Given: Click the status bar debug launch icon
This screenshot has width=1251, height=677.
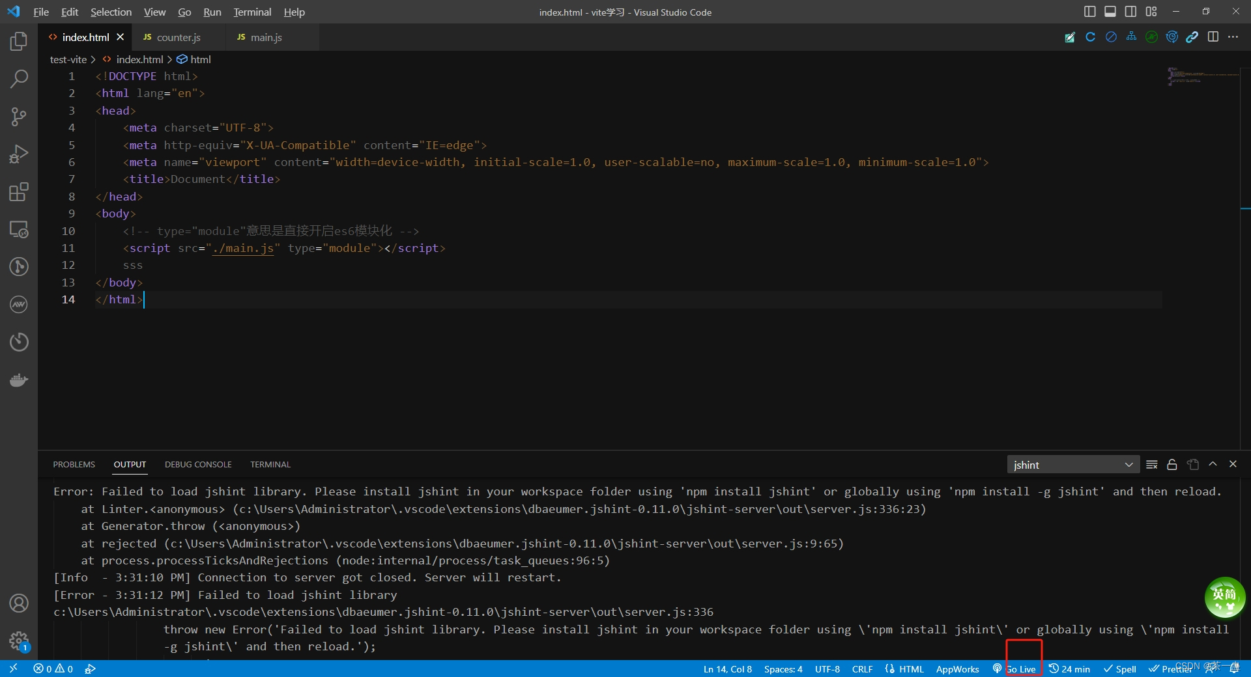Looking at the screenshot, I should point(91,669).
